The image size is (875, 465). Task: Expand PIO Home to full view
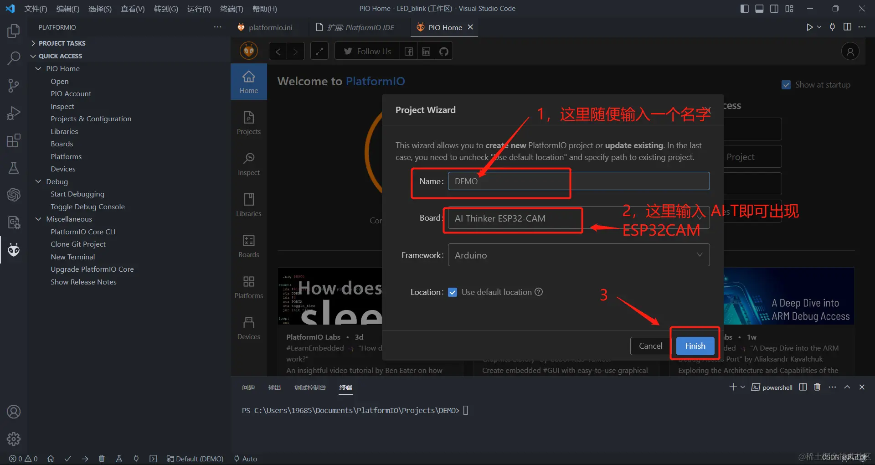pos(319,52)
